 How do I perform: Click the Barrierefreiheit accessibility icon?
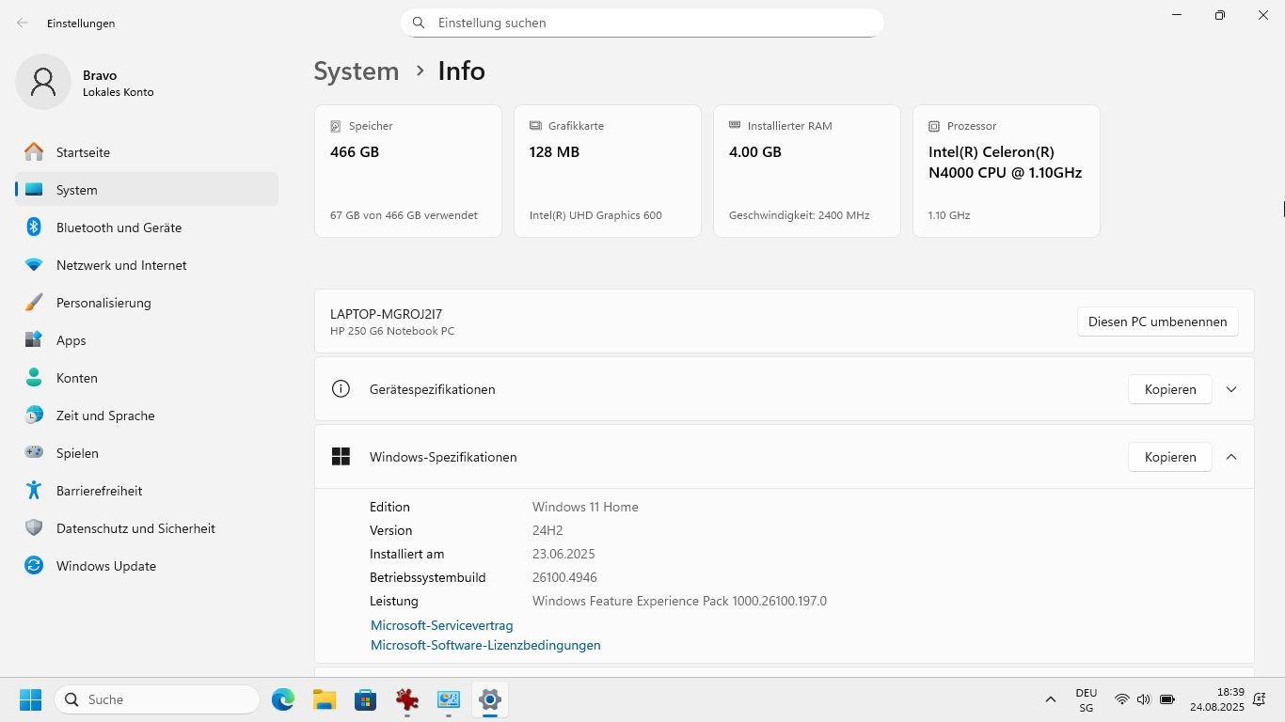(34, 491)
